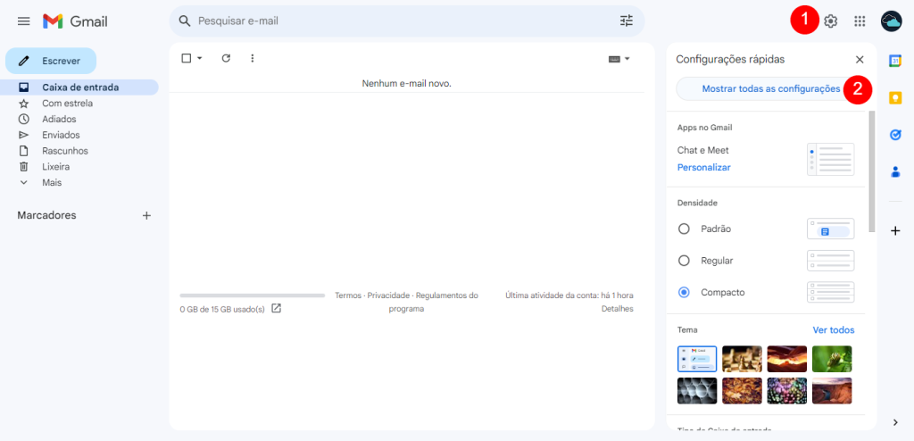The image size is (914, 441).
Task: Select the colorful bokeh theme thumbnail
Action: (x=787, y=390)
